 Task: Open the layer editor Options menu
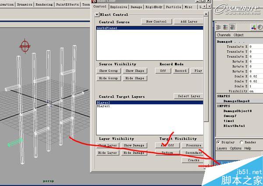[x=235, y=148]
